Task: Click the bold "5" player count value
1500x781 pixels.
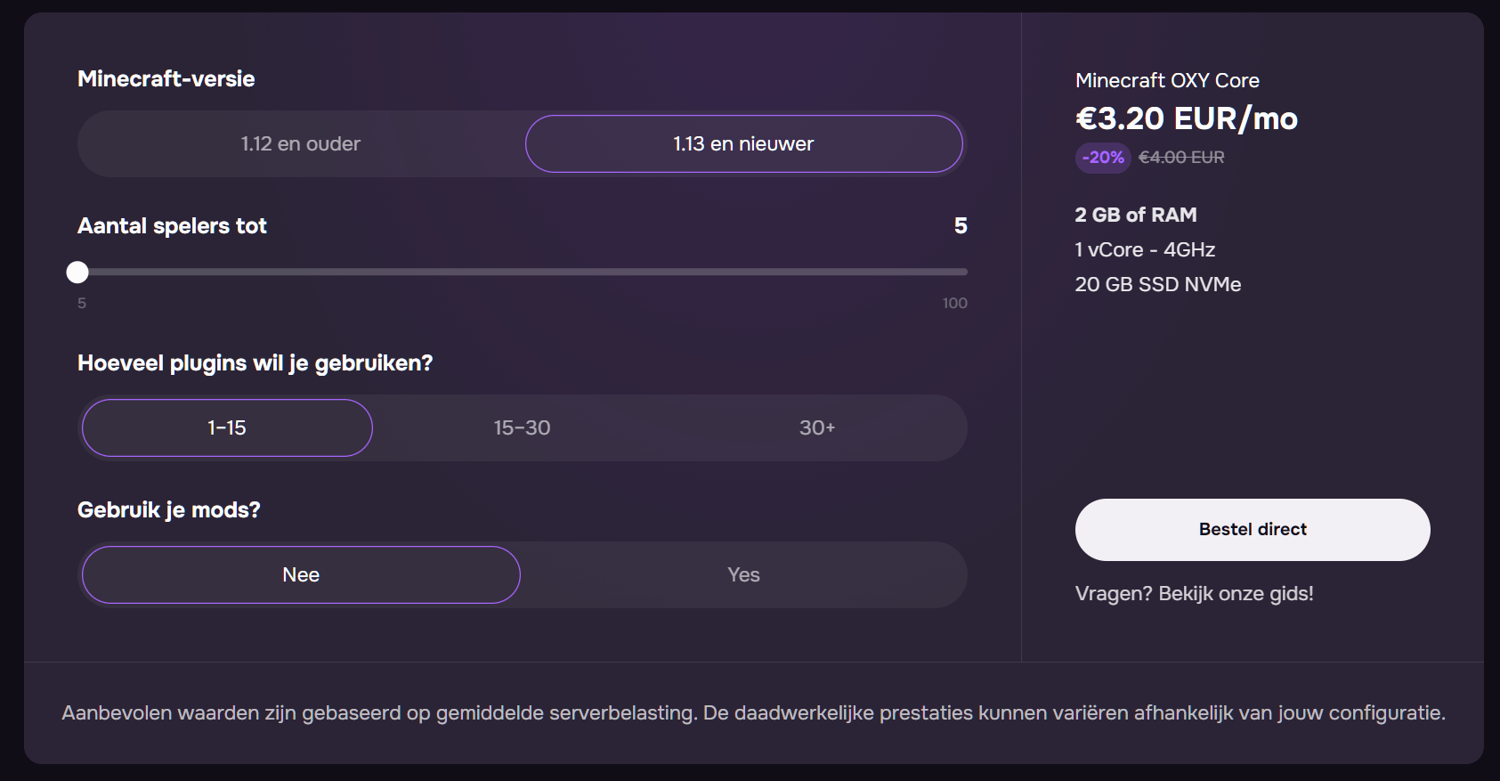Action: pyautogui.click(x=961, y=226)
